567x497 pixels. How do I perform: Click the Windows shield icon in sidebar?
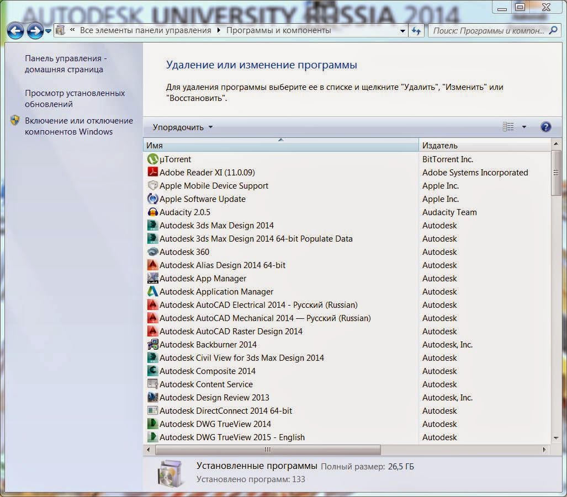click(15, 120)
